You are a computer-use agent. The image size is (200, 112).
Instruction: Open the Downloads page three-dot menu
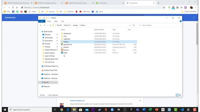194,17
